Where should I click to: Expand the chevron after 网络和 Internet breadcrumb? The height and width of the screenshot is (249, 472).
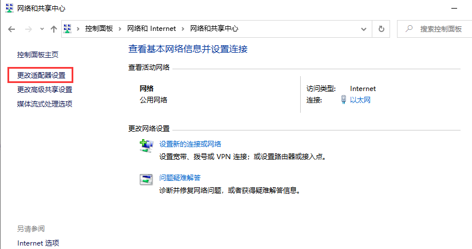point(183,29)
